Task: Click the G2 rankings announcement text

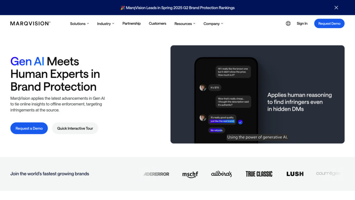Action: (x=177, y=8)
